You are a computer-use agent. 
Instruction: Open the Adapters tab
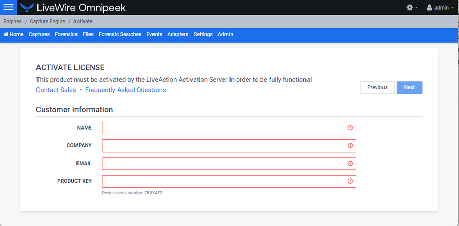coord(178,34)
